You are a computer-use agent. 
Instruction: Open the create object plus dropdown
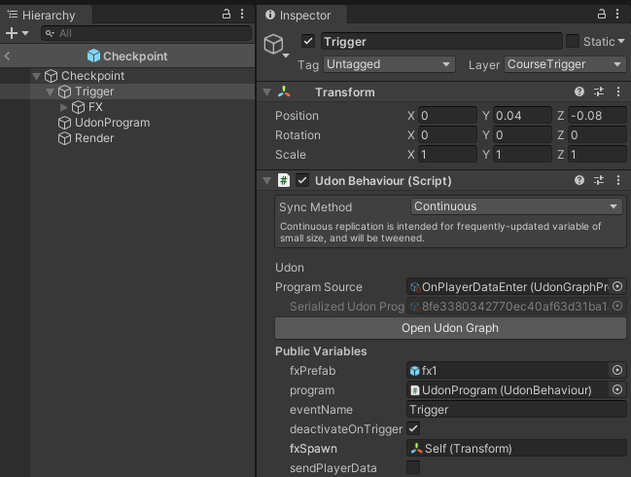click(x=17, y=33)
